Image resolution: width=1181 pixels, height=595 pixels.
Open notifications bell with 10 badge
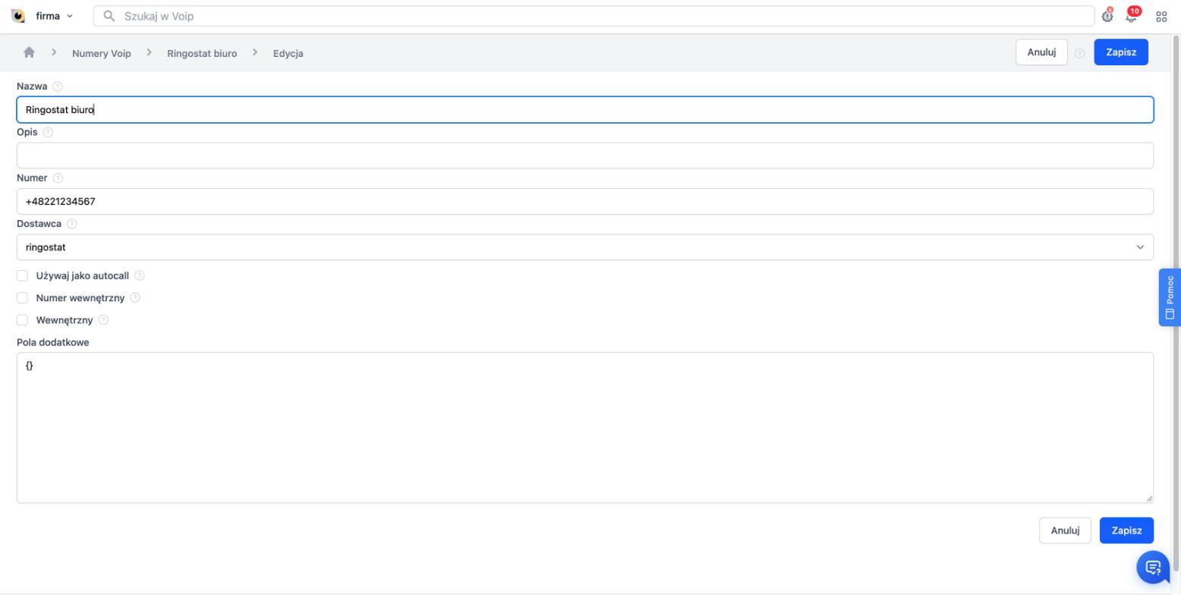(1132, 15)
